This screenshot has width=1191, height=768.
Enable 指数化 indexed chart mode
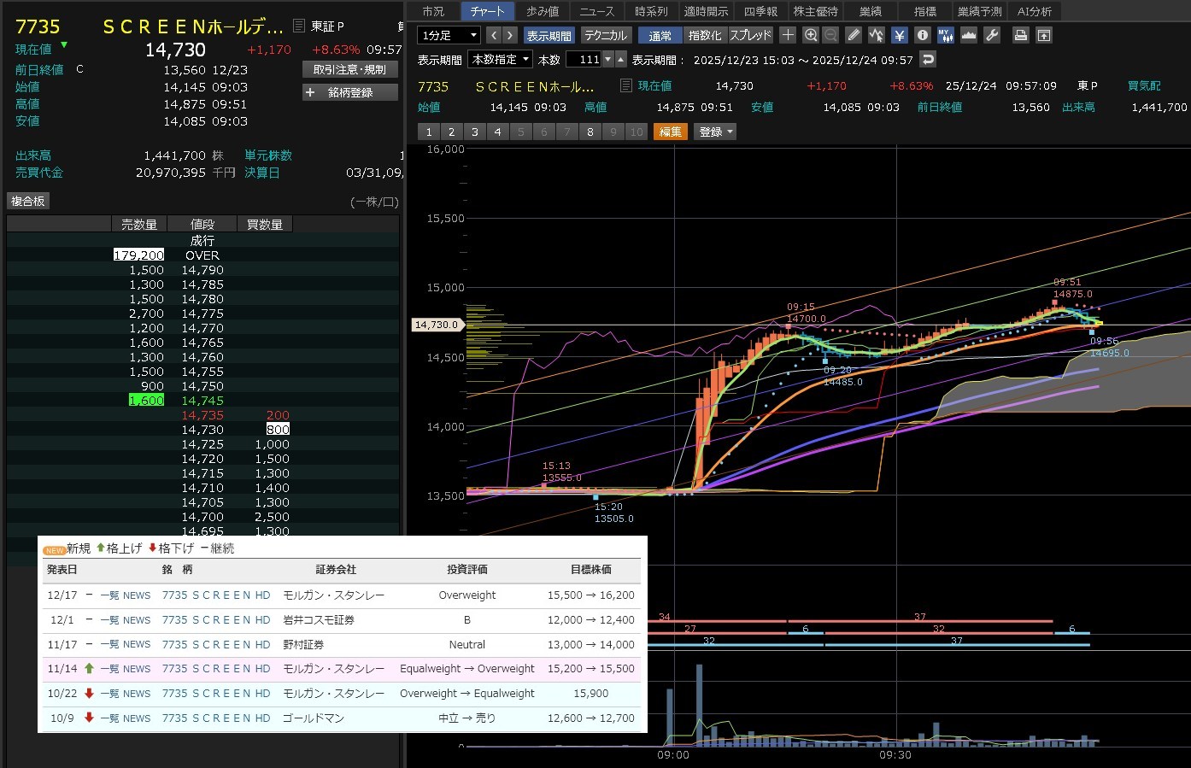(x=705, y=35)
